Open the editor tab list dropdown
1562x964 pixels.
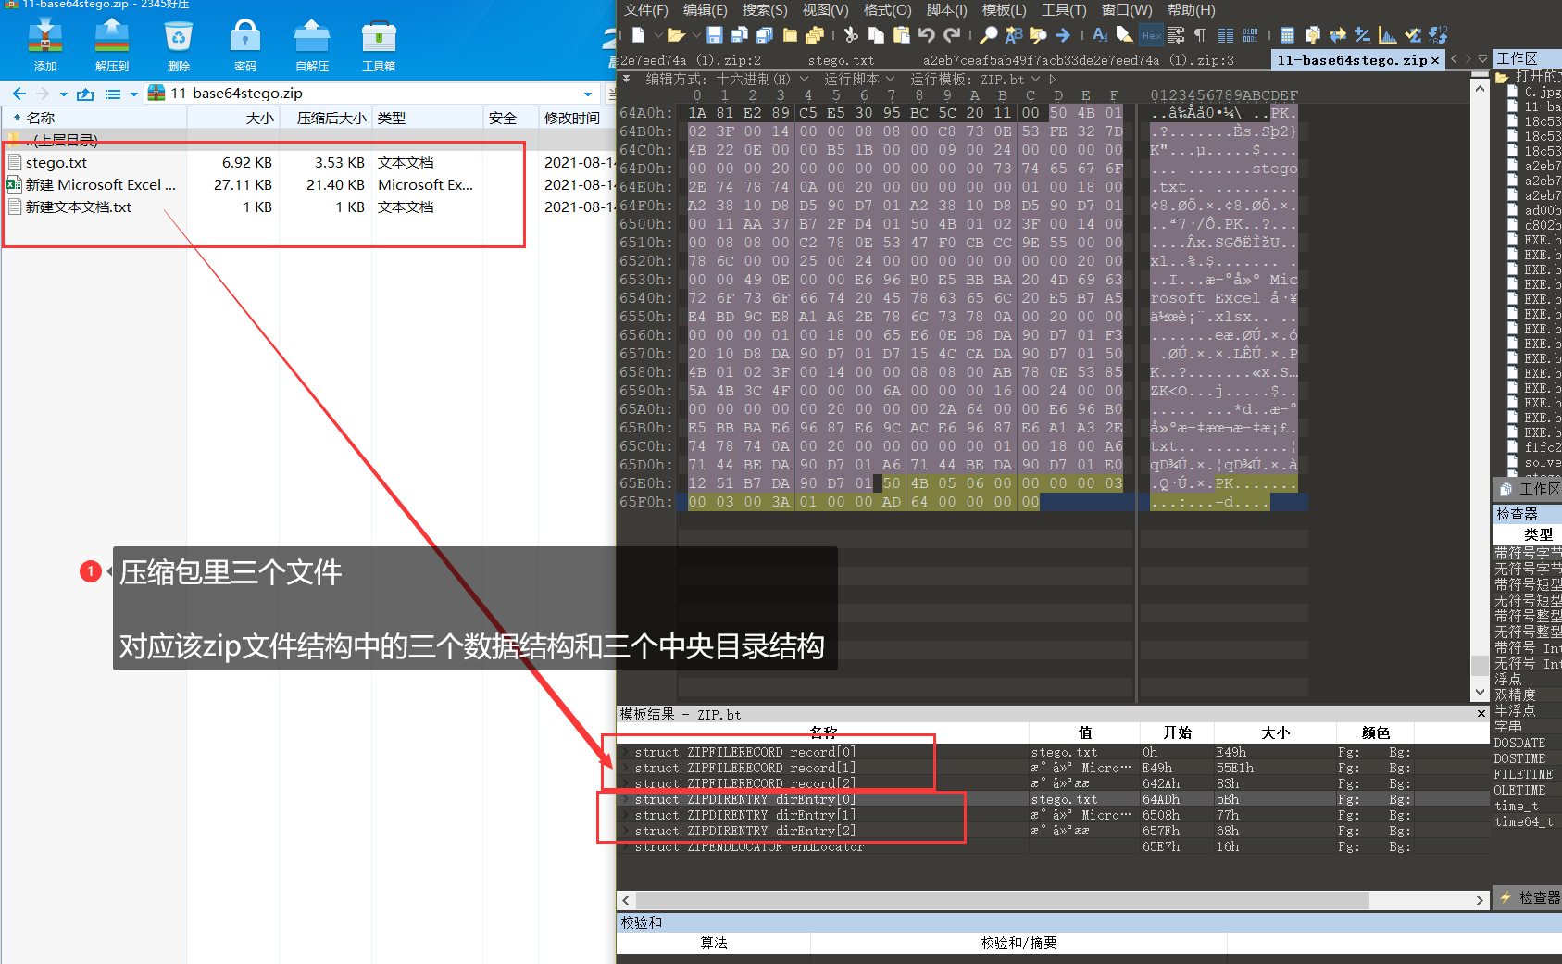click(x=1482, y=59)
